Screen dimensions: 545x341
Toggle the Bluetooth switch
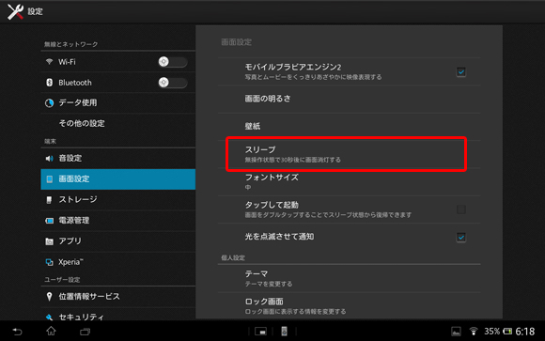coord(173,83)
